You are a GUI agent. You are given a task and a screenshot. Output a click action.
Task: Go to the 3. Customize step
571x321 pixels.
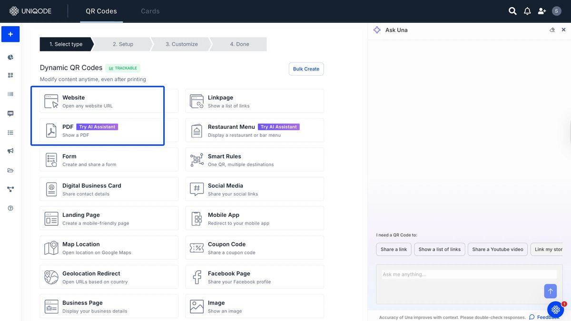pos(182,44)
